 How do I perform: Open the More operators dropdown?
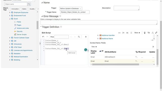tap(137, 33)
